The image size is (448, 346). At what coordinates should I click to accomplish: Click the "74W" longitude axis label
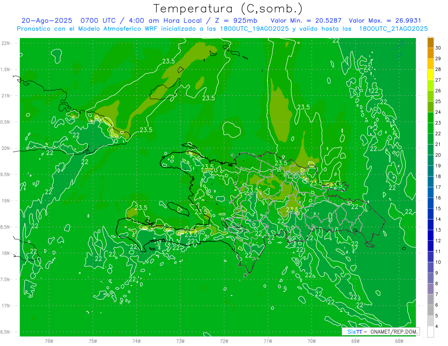click(137, 341)
